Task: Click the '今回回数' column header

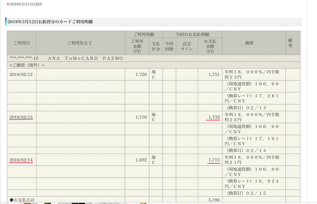Action: pyautogui.click(x=169, y=47)
